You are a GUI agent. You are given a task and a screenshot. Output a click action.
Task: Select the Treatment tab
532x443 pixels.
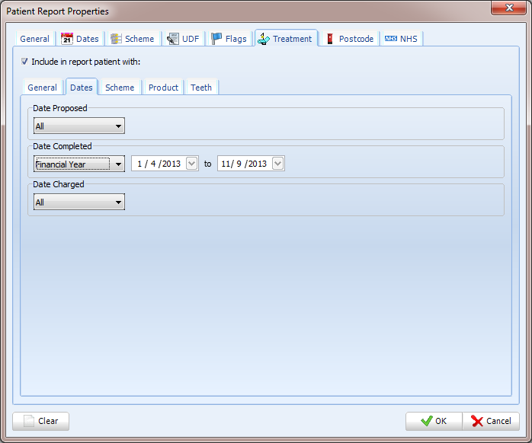286,38
